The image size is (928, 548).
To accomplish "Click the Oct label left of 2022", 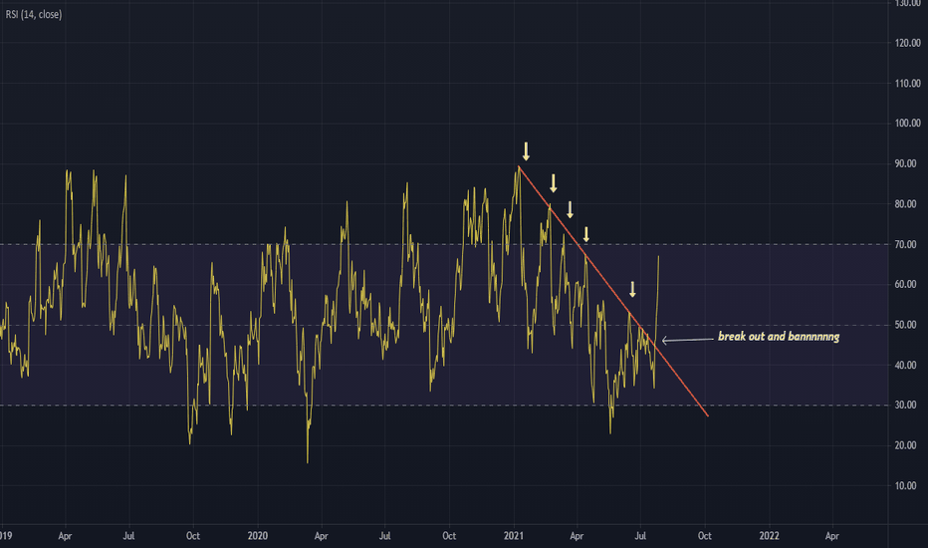I will pyautogui.click(x=705, y=536).
